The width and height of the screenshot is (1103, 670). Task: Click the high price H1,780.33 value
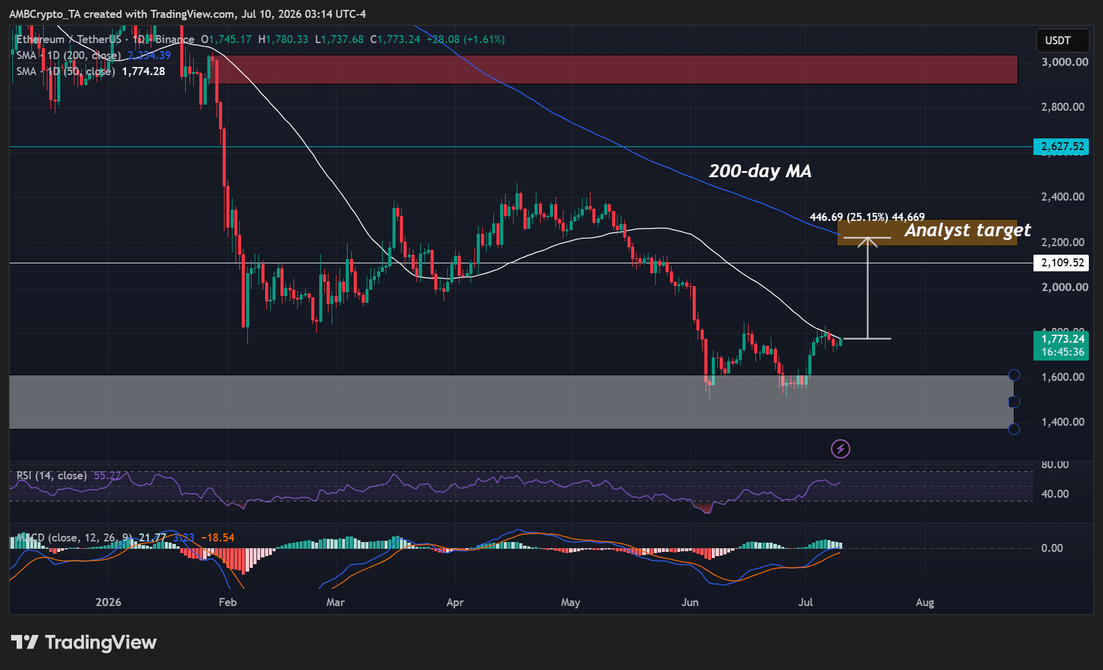tap(283, 39)
